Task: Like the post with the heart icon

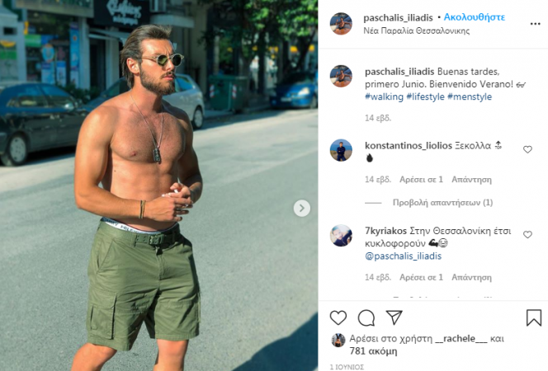Action: [338, 318]
